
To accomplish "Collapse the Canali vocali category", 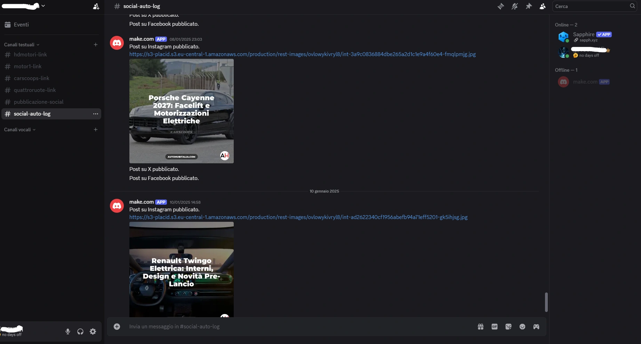I will point(20,130).
